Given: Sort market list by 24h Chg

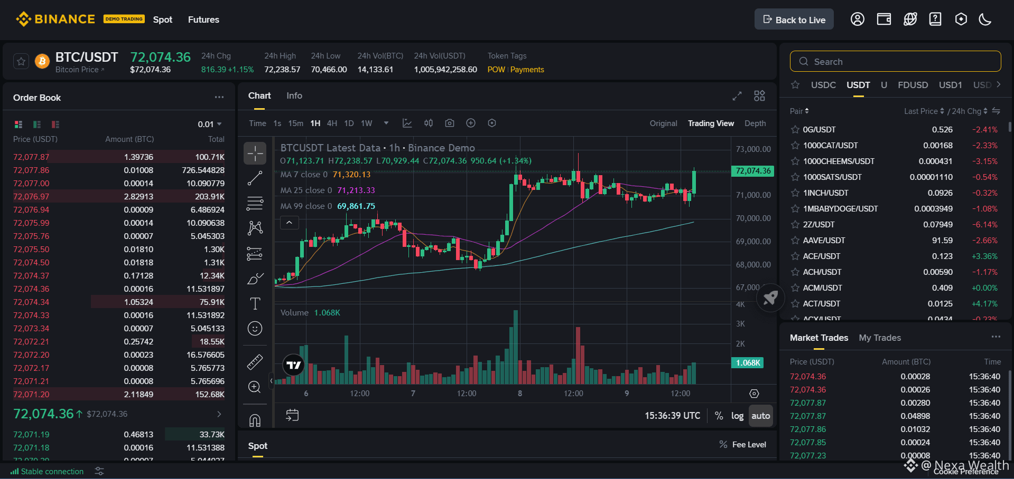Looking at the screenshot, I should (970, 111).
